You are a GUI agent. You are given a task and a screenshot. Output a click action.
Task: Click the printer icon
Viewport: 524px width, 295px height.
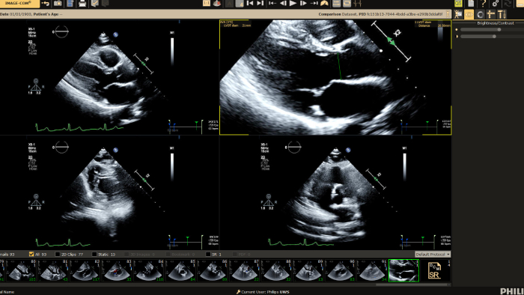(x=82, y=3)
